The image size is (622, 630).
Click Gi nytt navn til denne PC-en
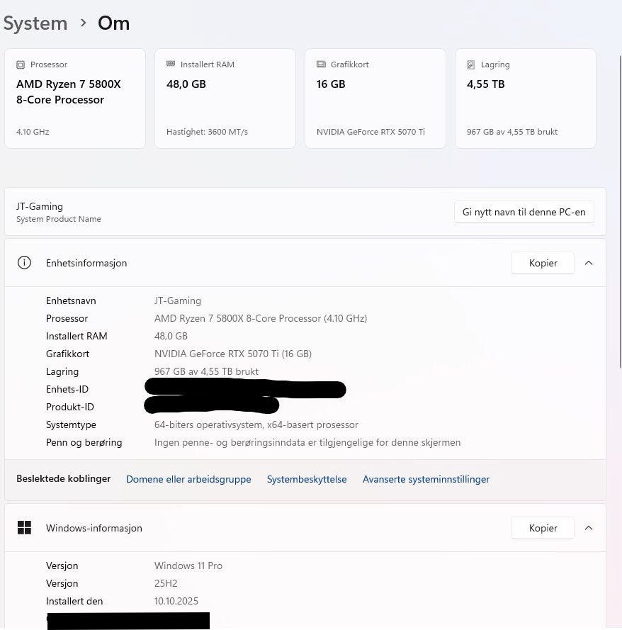click(524, 212)
